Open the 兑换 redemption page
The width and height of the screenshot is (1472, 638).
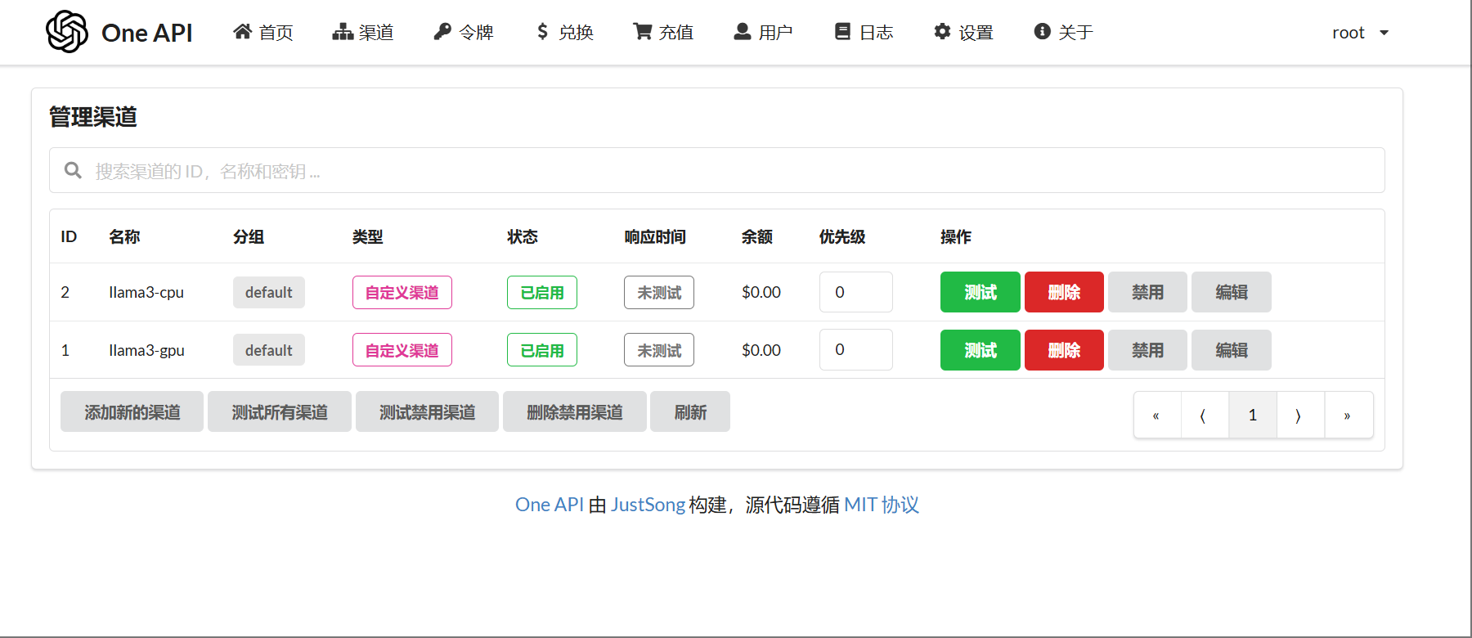click(x=564, y=32)
